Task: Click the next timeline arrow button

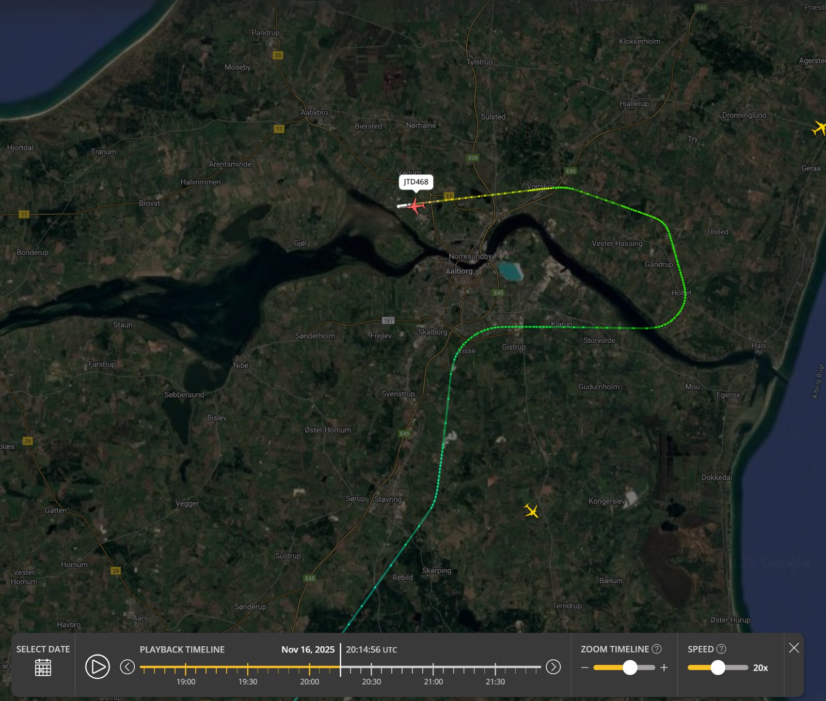Action: point(553,667)
